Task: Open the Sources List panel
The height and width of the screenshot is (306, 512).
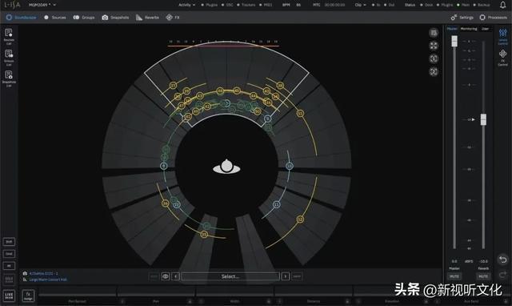Action: [x=9, y=36]
